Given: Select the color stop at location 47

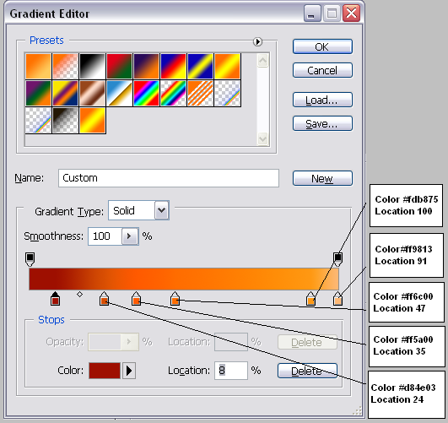Looking at the screenshot, I should tap(175, 299).
